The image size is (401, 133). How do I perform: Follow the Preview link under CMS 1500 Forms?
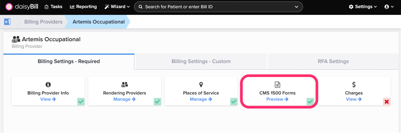(277, 99)
